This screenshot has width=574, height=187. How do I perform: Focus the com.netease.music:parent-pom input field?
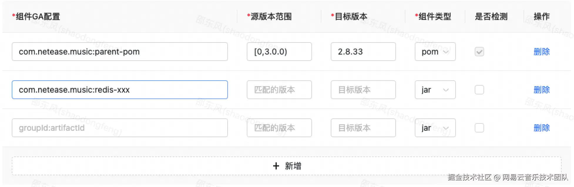pos(120,52)
